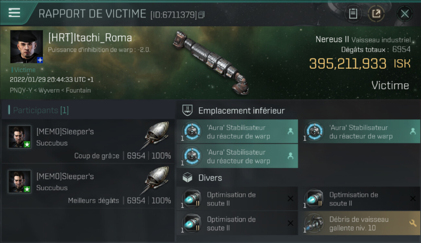The height and width of the screenshot is (243, 421).
Task: Close the victim report window
Action: tap(404, 14)
